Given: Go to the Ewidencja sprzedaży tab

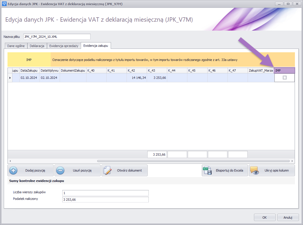Looking at the screenshot, I should [64, 46].
